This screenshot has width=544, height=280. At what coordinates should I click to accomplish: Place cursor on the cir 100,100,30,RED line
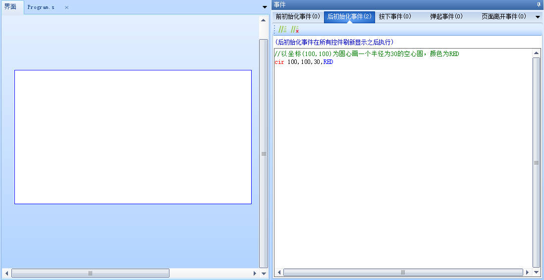coord(304,62)
